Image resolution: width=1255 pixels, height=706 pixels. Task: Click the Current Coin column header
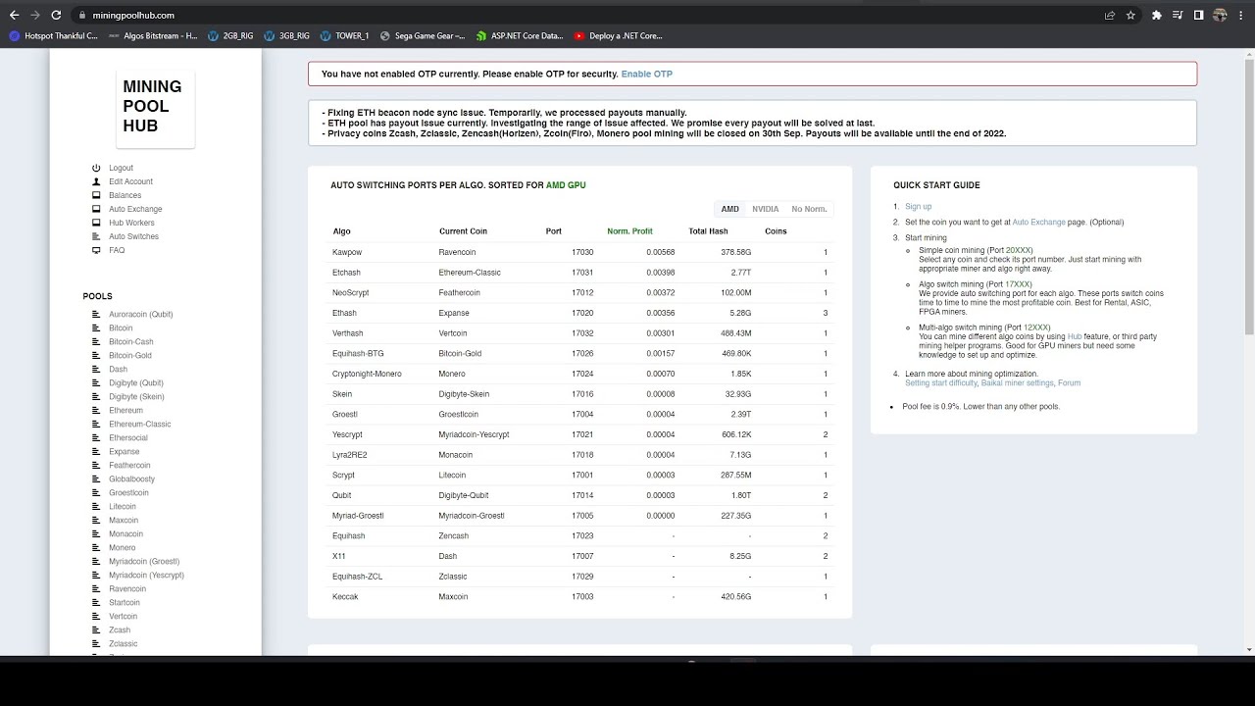click(x=463, y=231)
